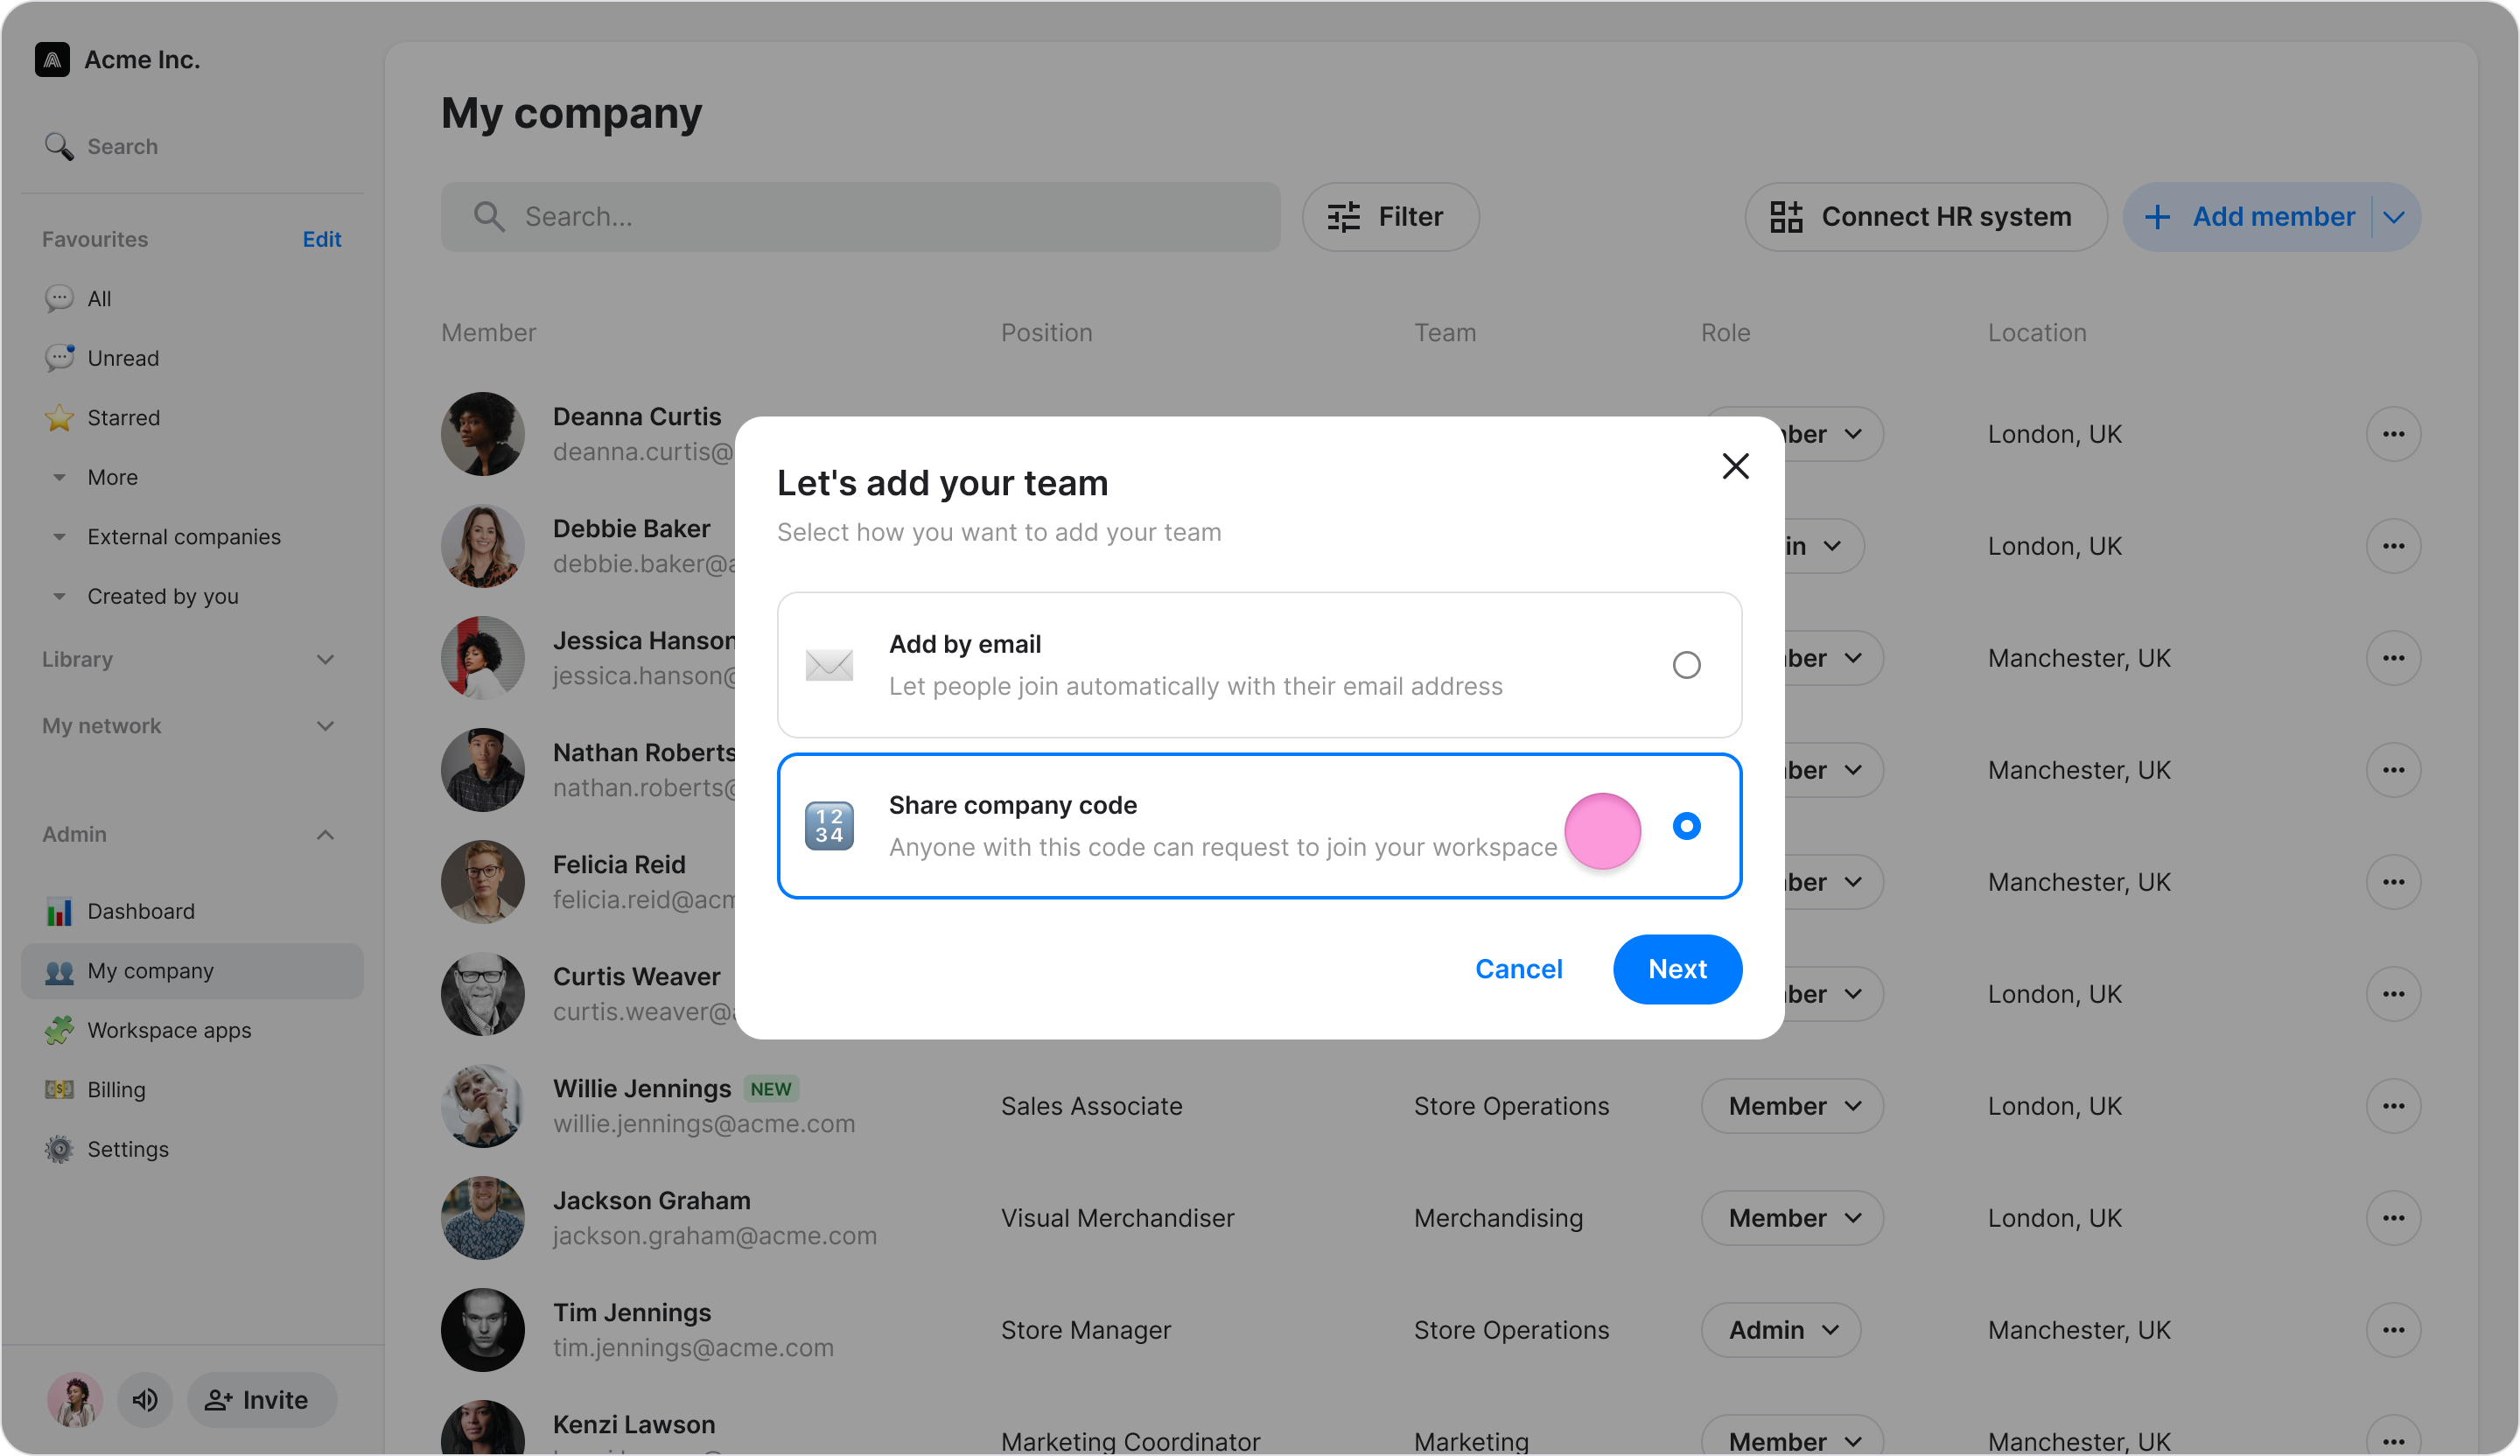This screenshot has width=2520, height=1456.
Task: Open the Starred favourites item
Action: [x=123, y=418]
